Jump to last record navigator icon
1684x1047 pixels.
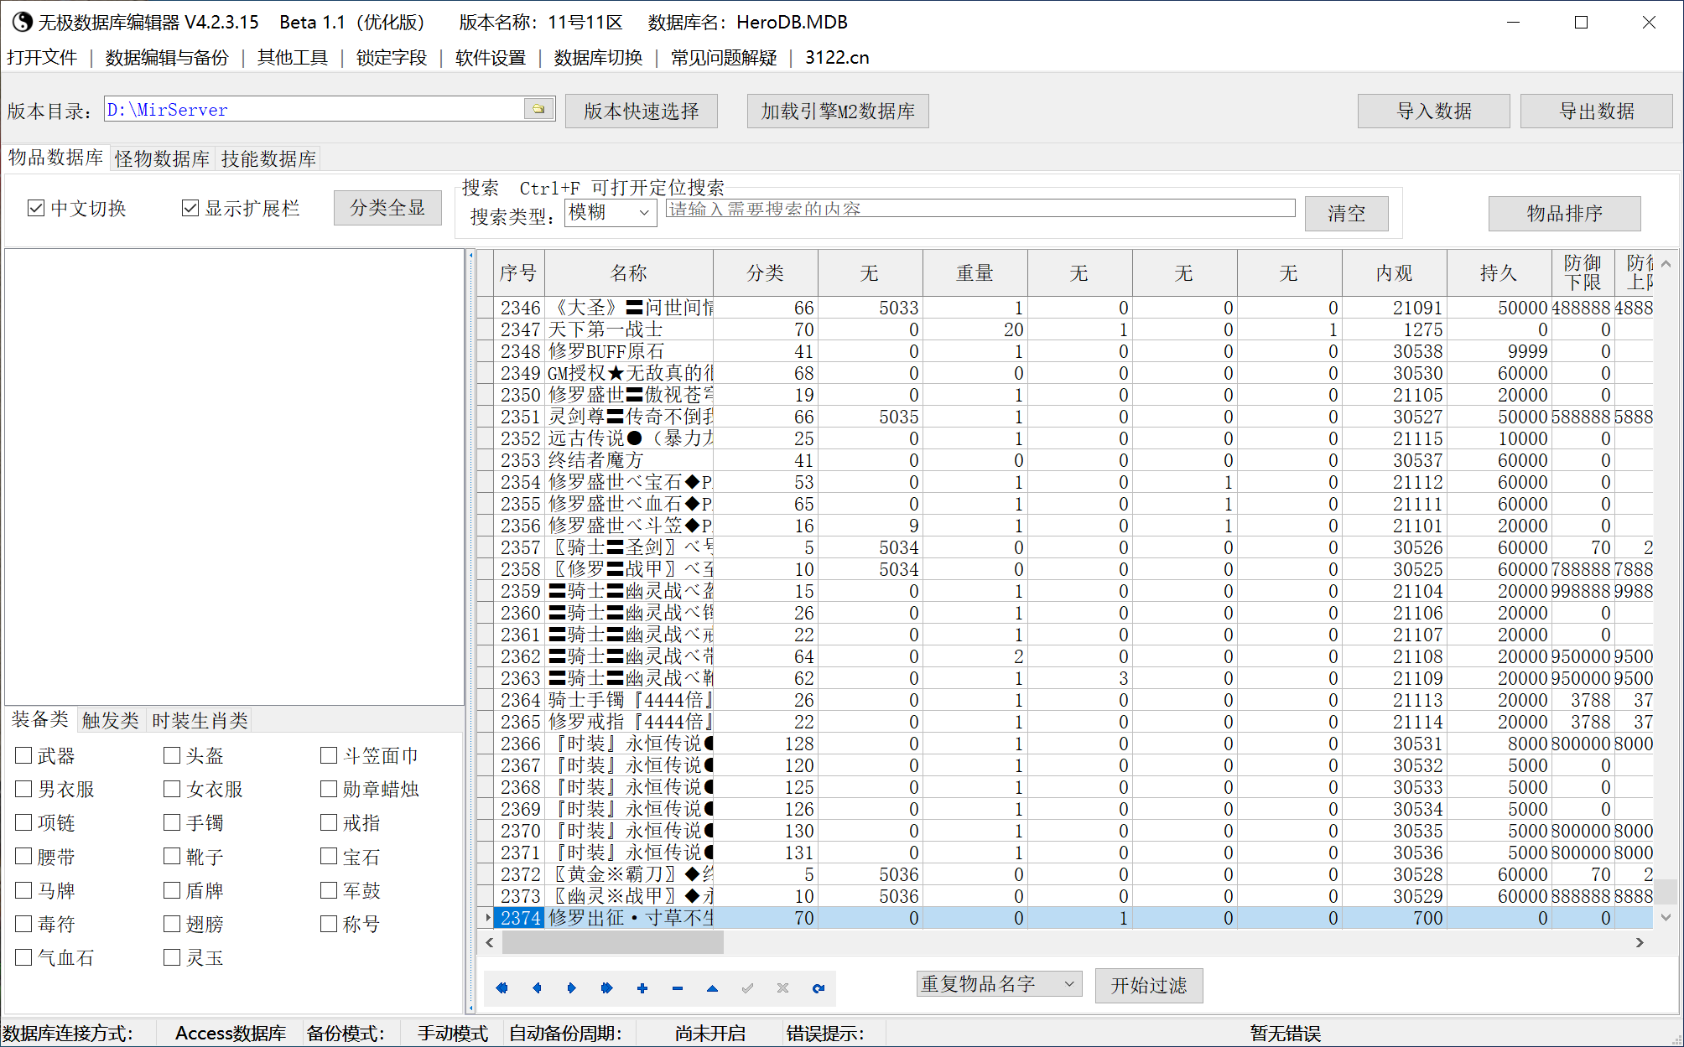tap(607, 988)
